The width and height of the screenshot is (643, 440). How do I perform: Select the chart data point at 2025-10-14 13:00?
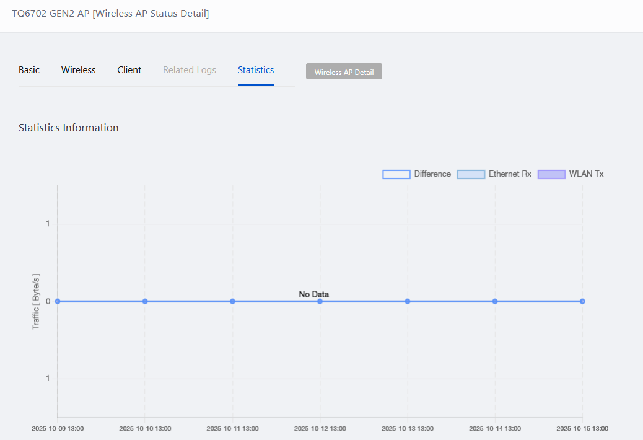click(495, 301)
